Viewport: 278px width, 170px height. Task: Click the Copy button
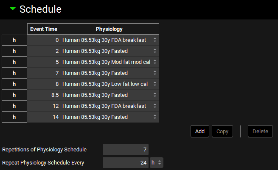point(222,132)
